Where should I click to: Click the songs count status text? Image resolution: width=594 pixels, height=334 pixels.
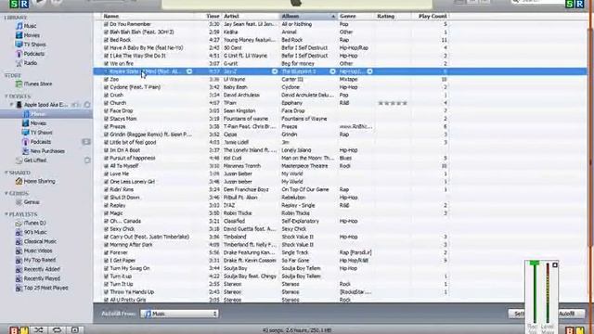[297, 330]
